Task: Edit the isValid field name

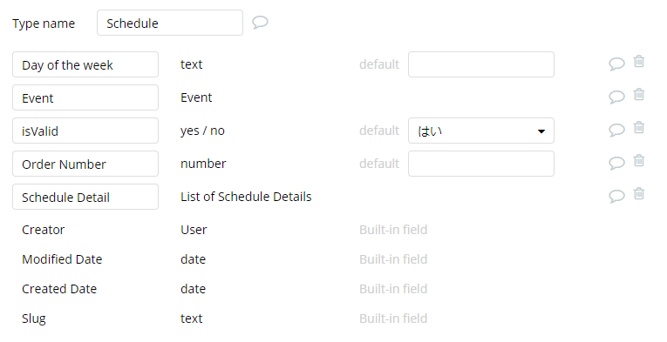Action: pos(85,131)
